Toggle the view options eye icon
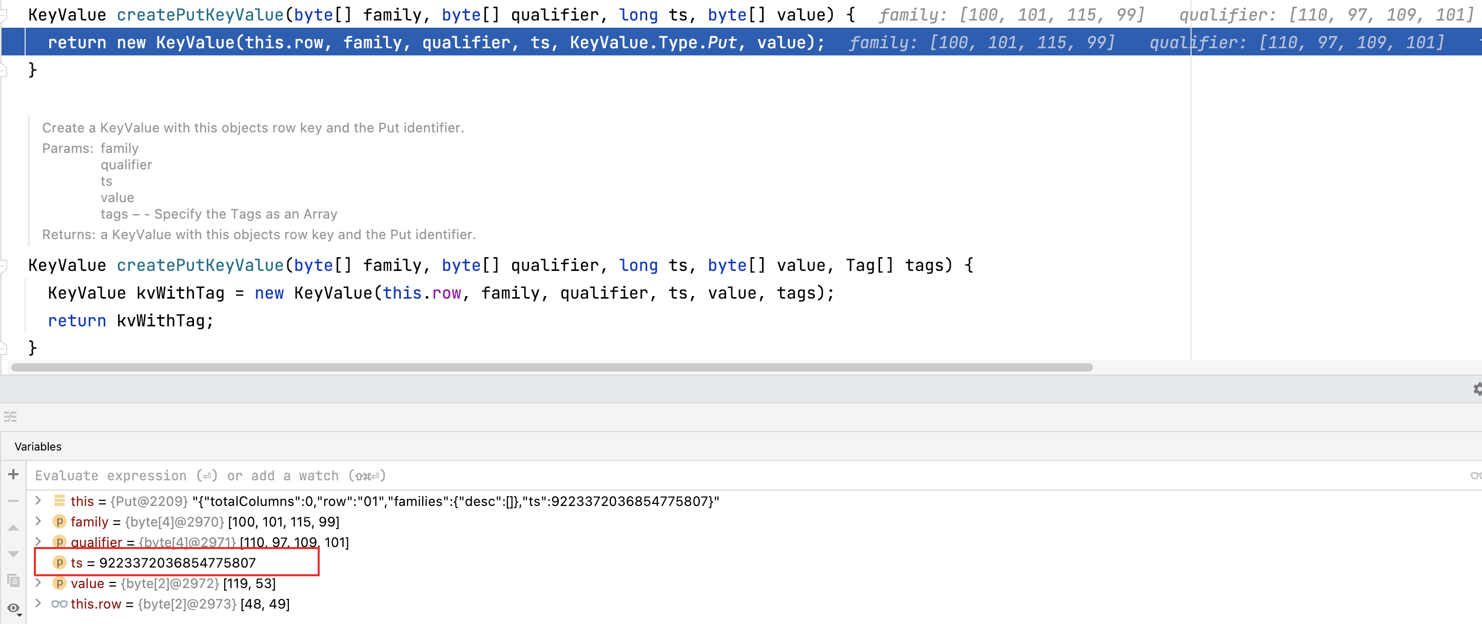This screenshot has height=624, width=1482. [13, 608]
